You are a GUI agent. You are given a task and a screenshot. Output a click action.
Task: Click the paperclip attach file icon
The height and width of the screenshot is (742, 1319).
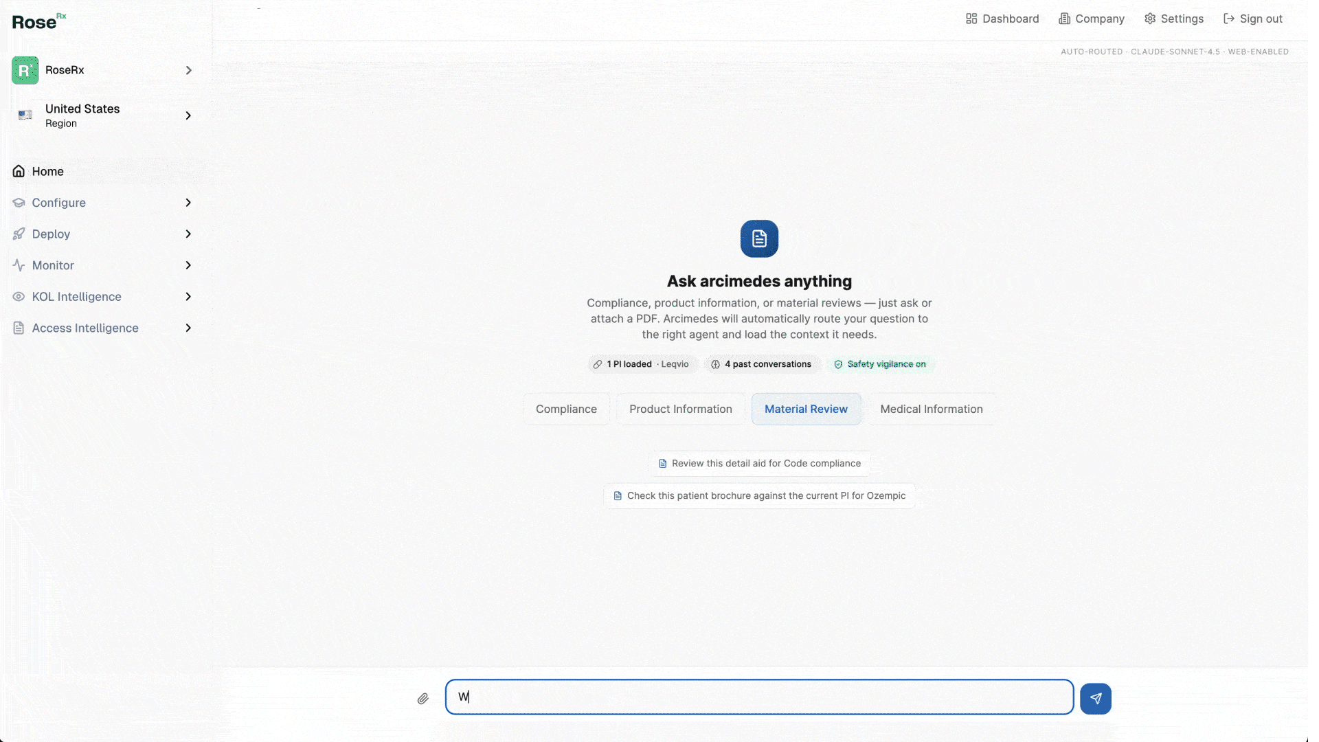coord(422,699)
